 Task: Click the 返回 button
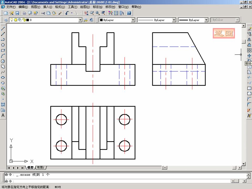click(224, 33)
